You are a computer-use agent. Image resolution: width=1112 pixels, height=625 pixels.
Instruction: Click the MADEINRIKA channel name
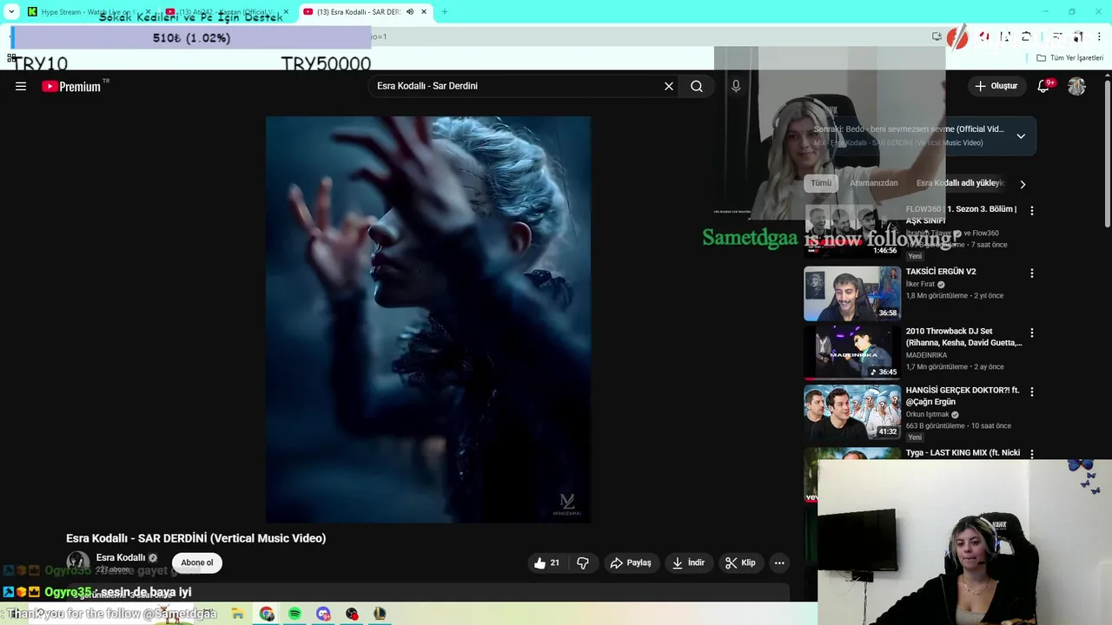[927, 355]
